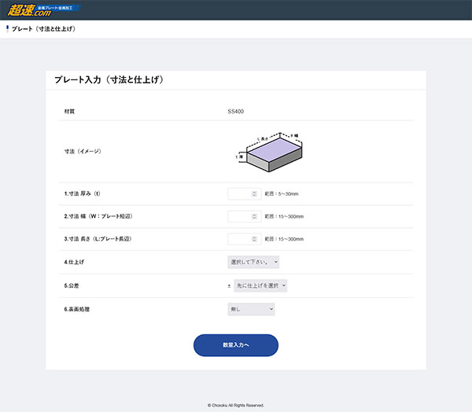Click the 2.寸法 幅 label
Screen dimensions: 472x412
coord(97,216)
